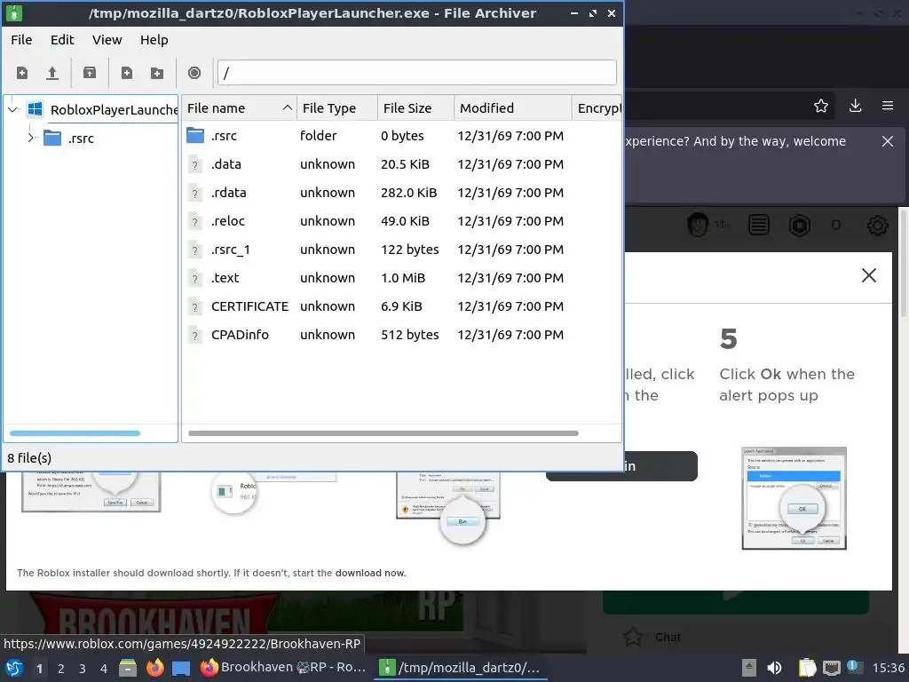
Task: Open the volume control tray icon
Action: tap(774, 668)
